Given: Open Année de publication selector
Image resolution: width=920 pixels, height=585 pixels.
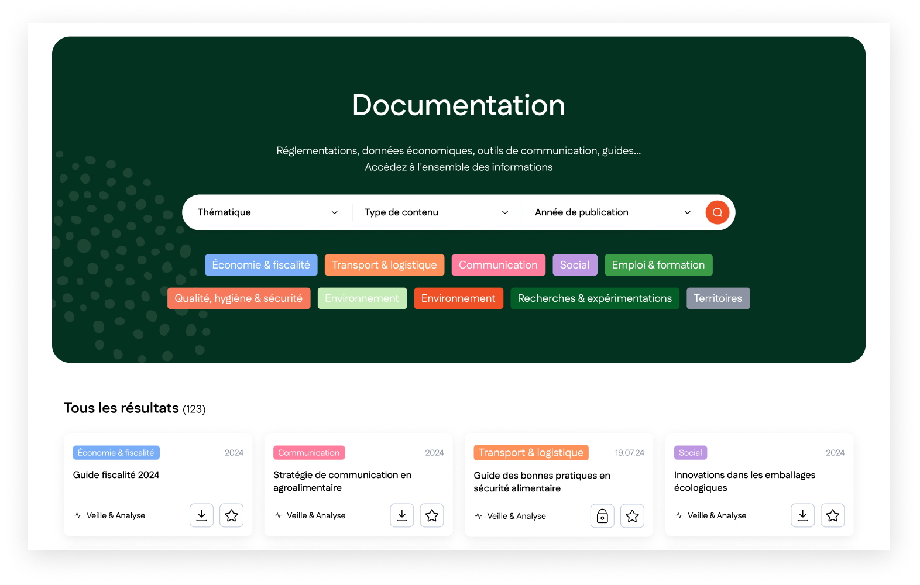Looking at the screenshot, I should [x=612, y=212].
